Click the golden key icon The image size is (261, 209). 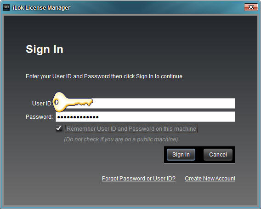(73, 102)
